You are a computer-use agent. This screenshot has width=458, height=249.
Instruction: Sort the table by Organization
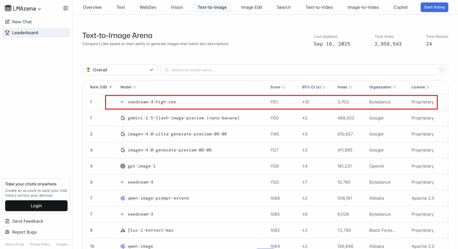(383, 87)
